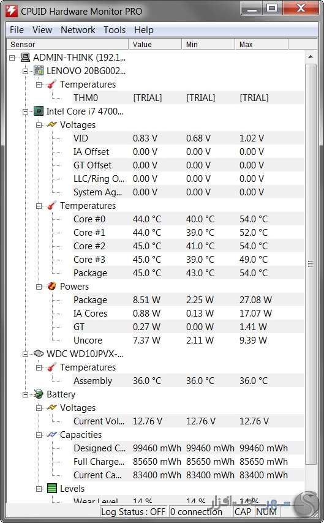Click the Log Status : OFF indicator
This screenshot has width=324, height=523.
click(133, 511)
